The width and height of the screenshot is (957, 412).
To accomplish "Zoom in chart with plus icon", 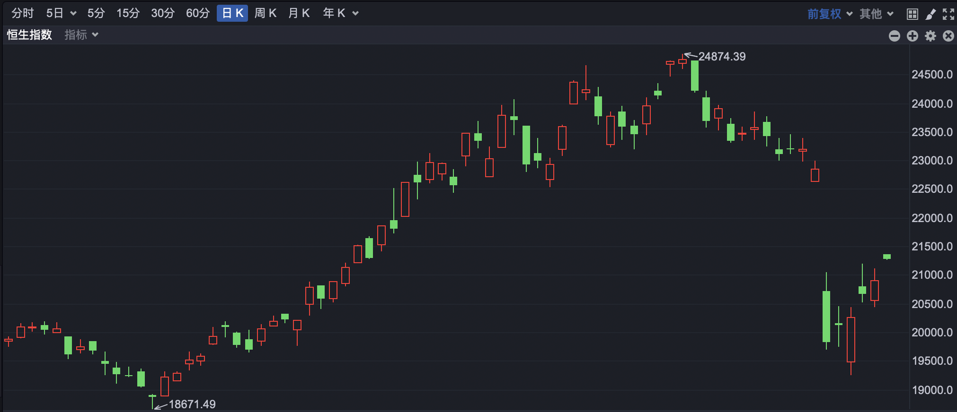I will (x=912, y=36).
